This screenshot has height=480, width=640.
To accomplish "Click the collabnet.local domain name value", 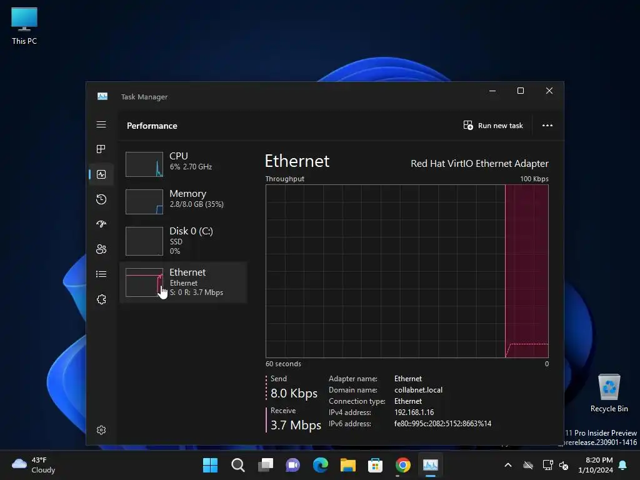I will point(418,390).
